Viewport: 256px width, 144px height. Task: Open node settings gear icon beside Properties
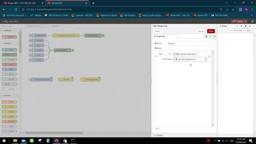coord(206,36)
